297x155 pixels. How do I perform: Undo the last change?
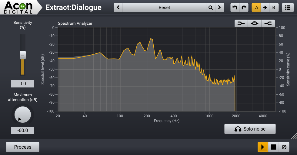click(235, 8)
